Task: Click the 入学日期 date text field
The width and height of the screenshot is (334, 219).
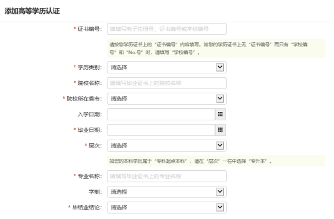Action: click(x=161, y=114)
